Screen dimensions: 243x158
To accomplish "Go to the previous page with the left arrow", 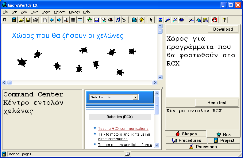I will coord(52,20).
